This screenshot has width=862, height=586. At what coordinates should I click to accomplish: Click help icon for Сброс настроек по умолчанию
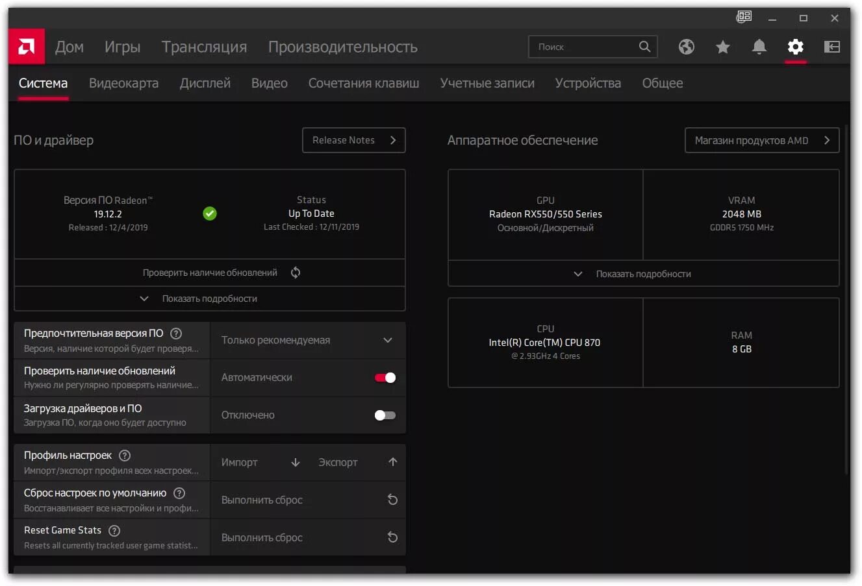coord(179,493)
